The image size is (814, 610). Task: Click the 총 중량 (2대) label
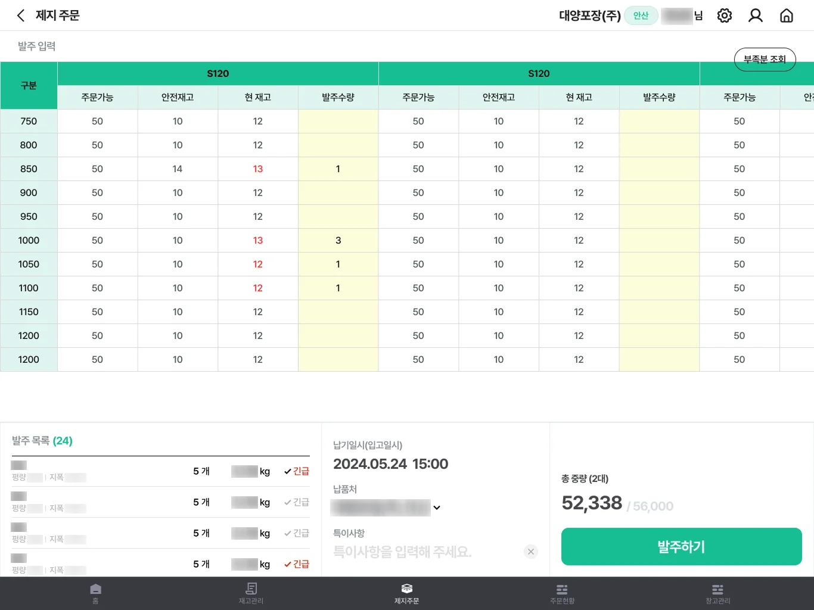click(x=585, y=478)
